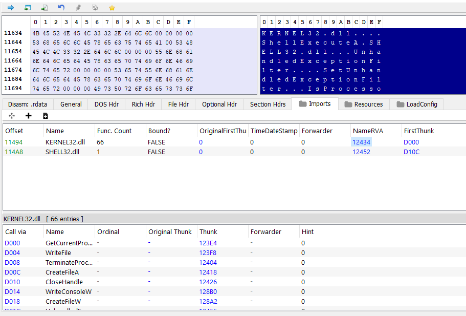Click the Thunk value 123F8

208,252
